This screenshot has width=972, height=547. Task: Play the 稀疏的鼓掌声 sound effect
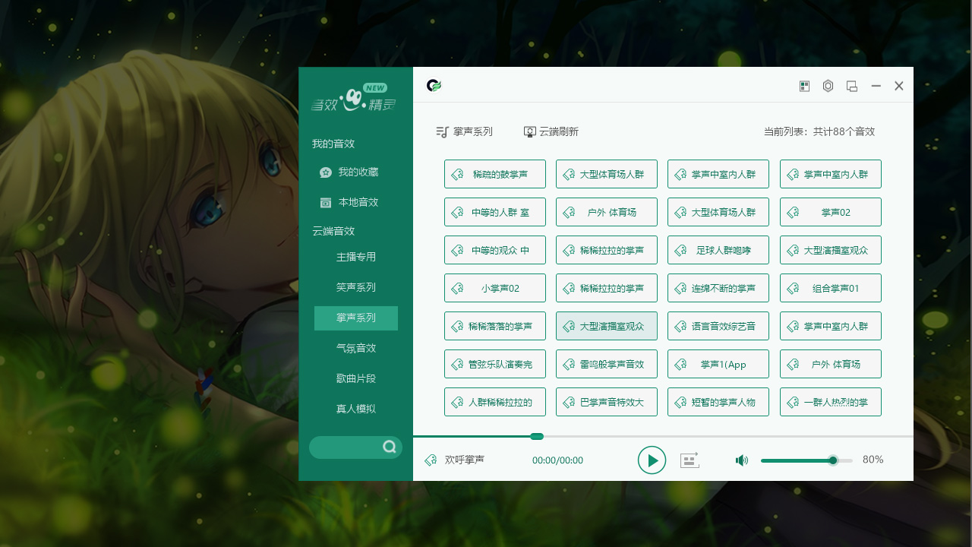pyautogui.click(x=495, y=173)
